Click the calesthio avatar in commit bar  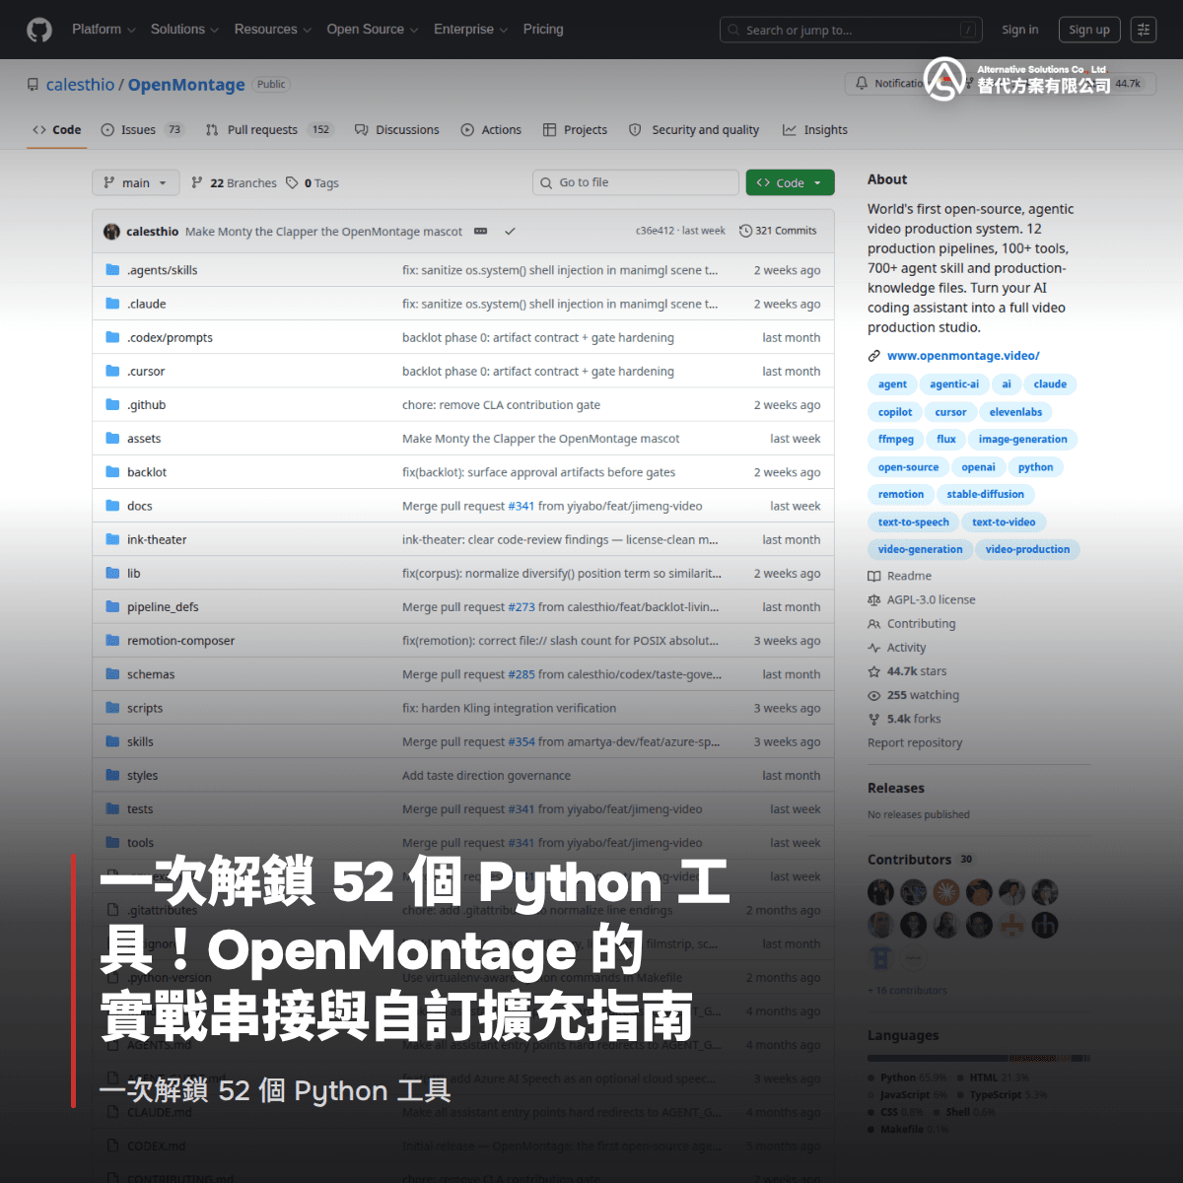pyautogui.click(x=111, y=232)
